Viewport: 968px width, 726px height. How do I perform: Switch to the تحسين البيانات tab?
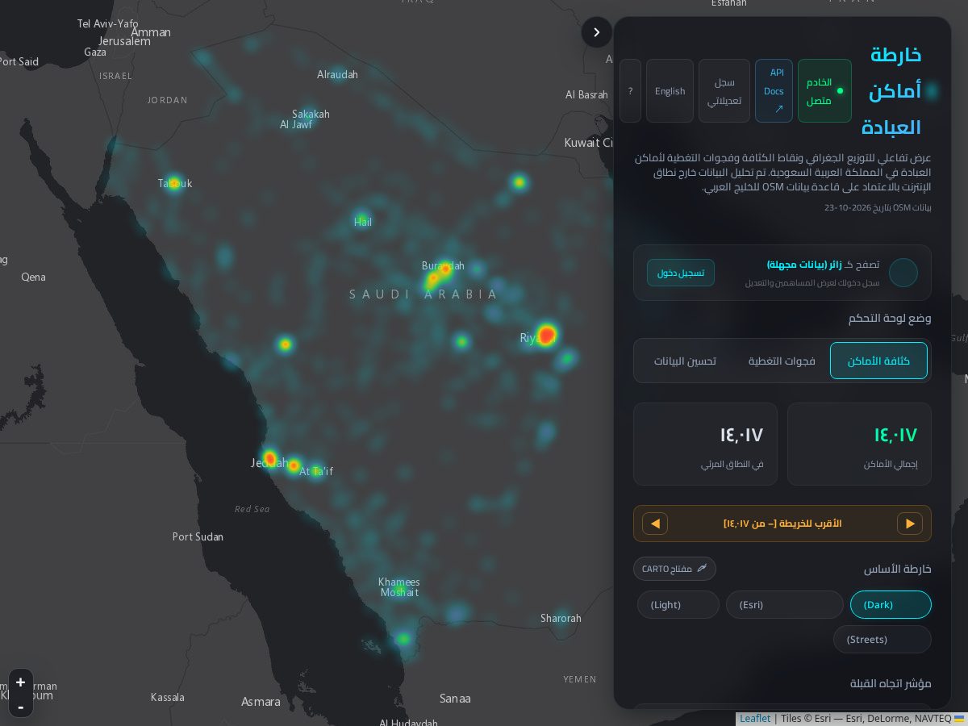(x=685, y=361)
